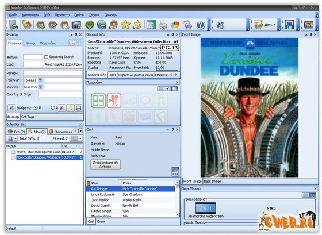
Task: Select the Linda Kozlowski cast row
Action: point(130,194)
